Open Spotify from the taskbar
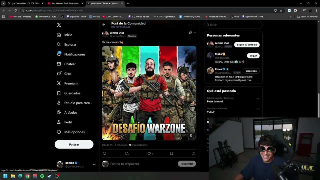Viewport: 320px width, 180px height. [x=42, y=176]
